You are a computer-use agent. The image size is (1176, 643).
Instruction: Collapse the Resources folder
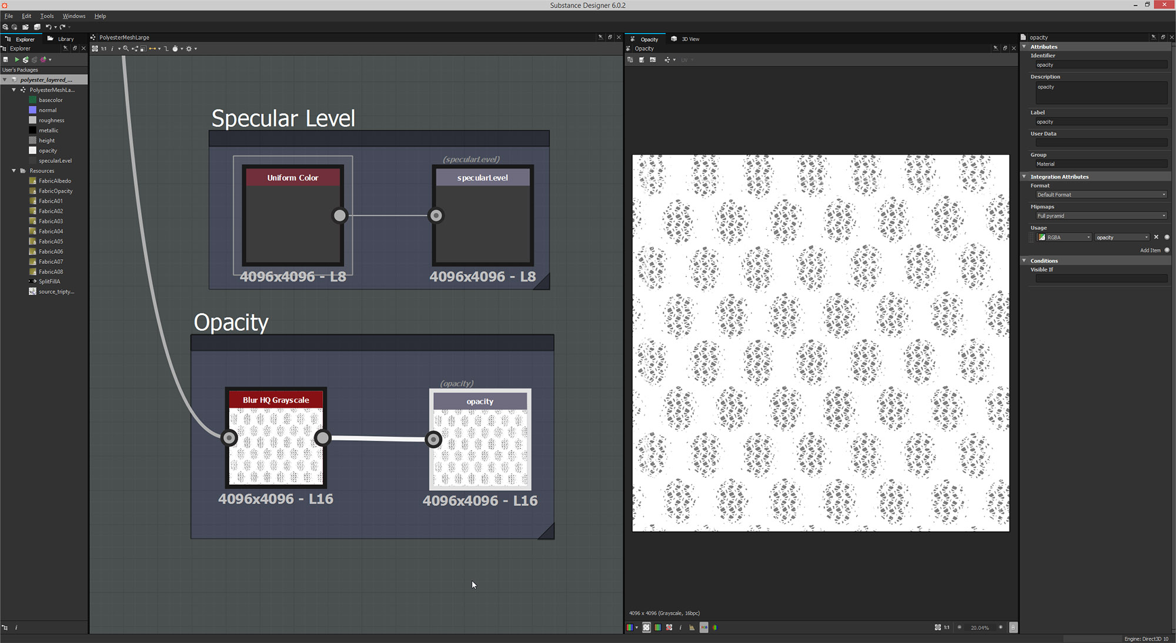[14, 171]
